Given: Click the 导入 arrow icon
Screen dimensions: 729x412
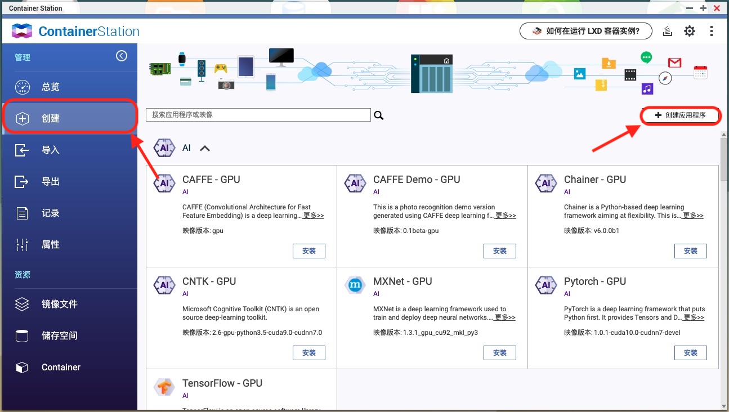Looking at the screenshot, I should pyautogui.click(x=21, y=150).
